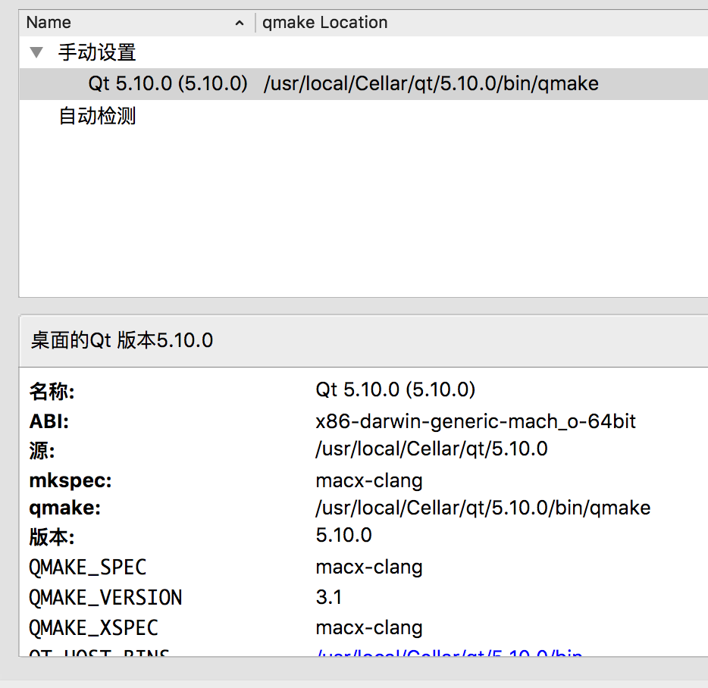
Task: Select the 自动检测 tree group
Action: [x=97, y=117]
